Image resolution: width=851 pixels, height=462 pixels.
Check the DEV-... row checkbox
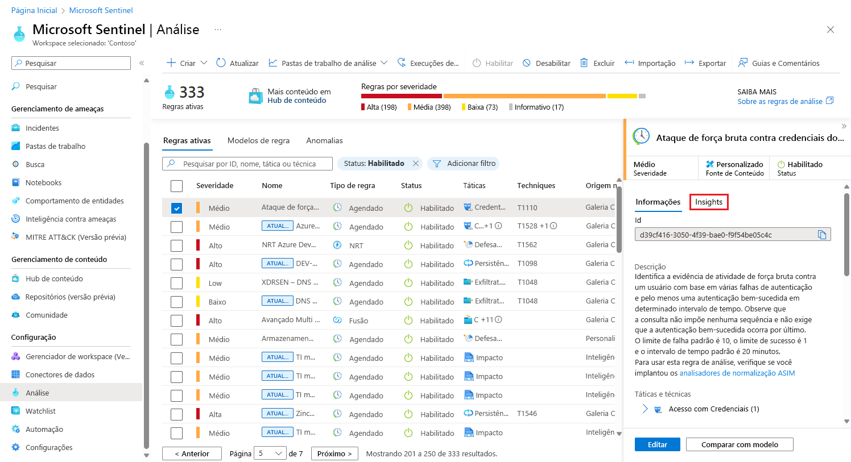[x=177, y=264]
